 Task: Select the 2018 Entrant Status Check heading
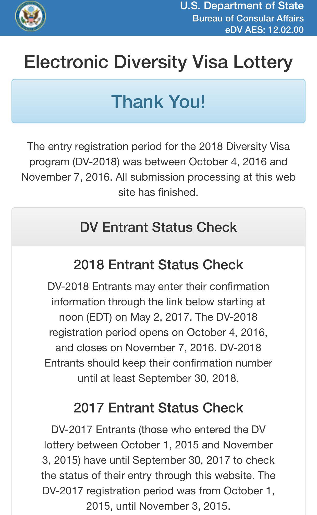(158, 265)
